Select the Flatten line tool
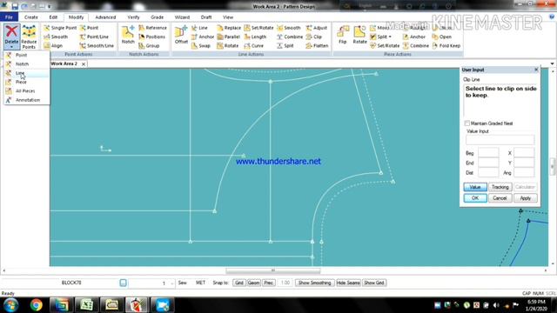This screenshot has width=557, height=313. coord(317,46)
